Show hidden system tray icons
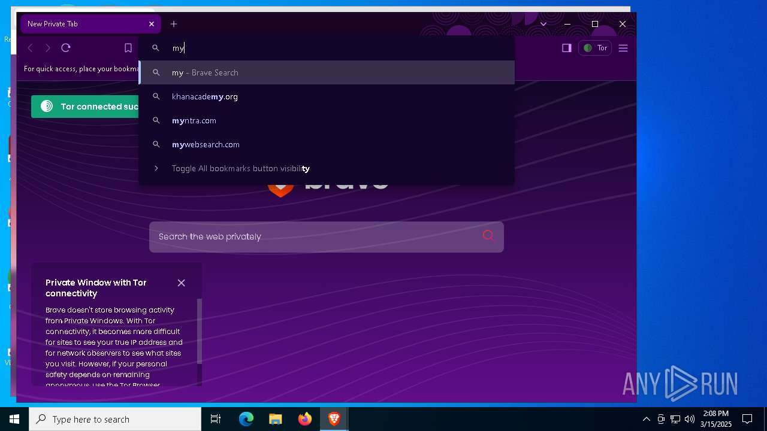This screenshot has width=767, height=431. 646,419
